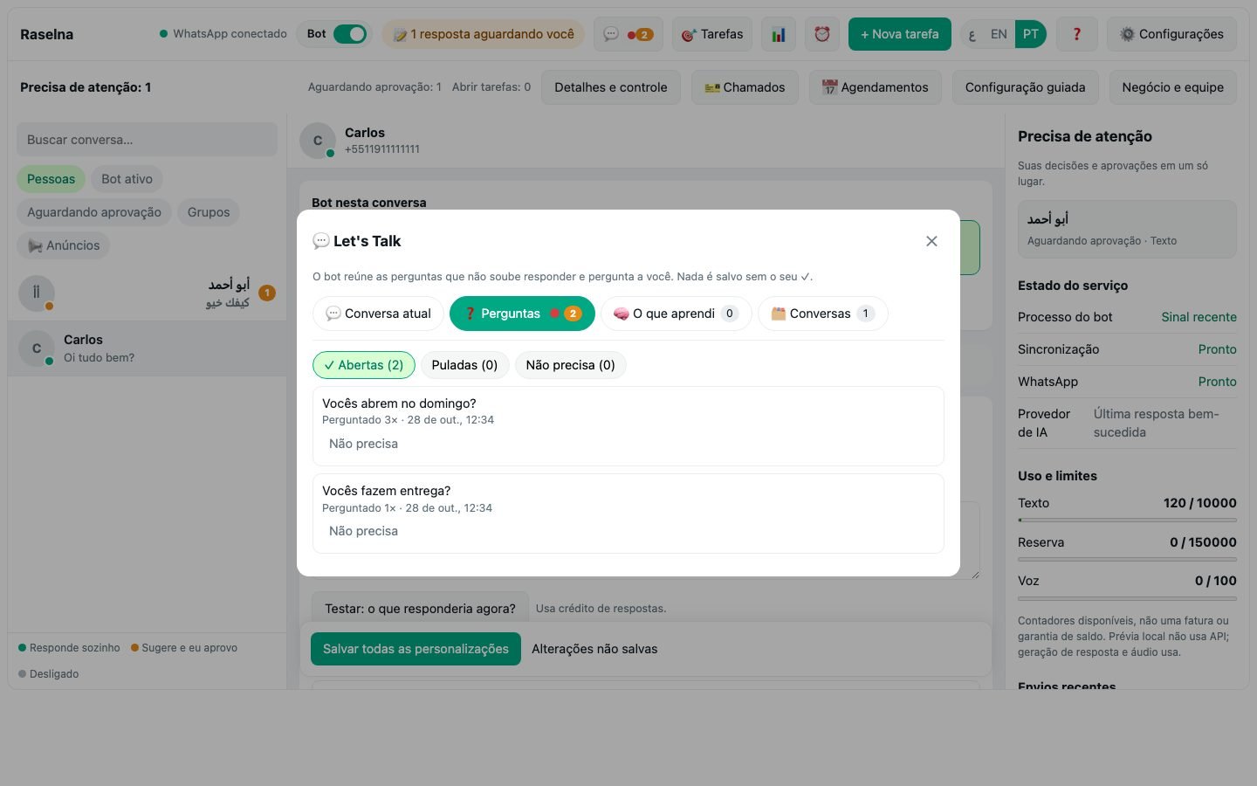Open the chat bubble notifications icon
This screenshot has height=786, width=1257.
[628, 34]
